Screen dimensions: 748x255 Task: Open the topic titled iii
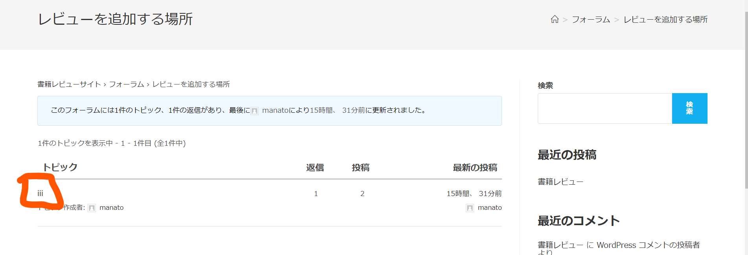[40, 193]
